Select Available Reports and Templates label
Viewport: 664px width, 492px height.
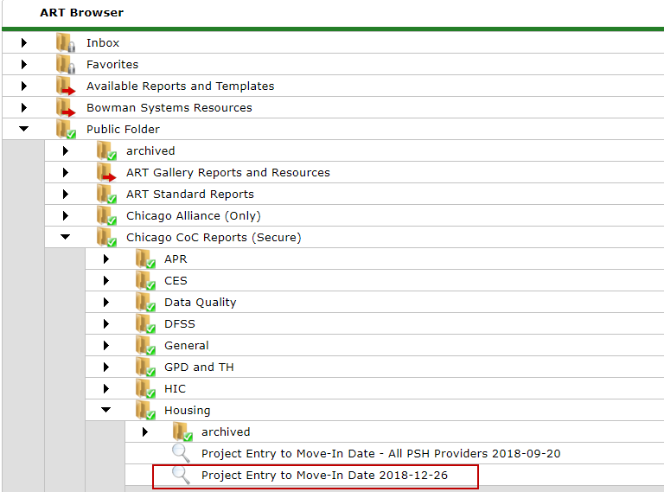point(181,86)
